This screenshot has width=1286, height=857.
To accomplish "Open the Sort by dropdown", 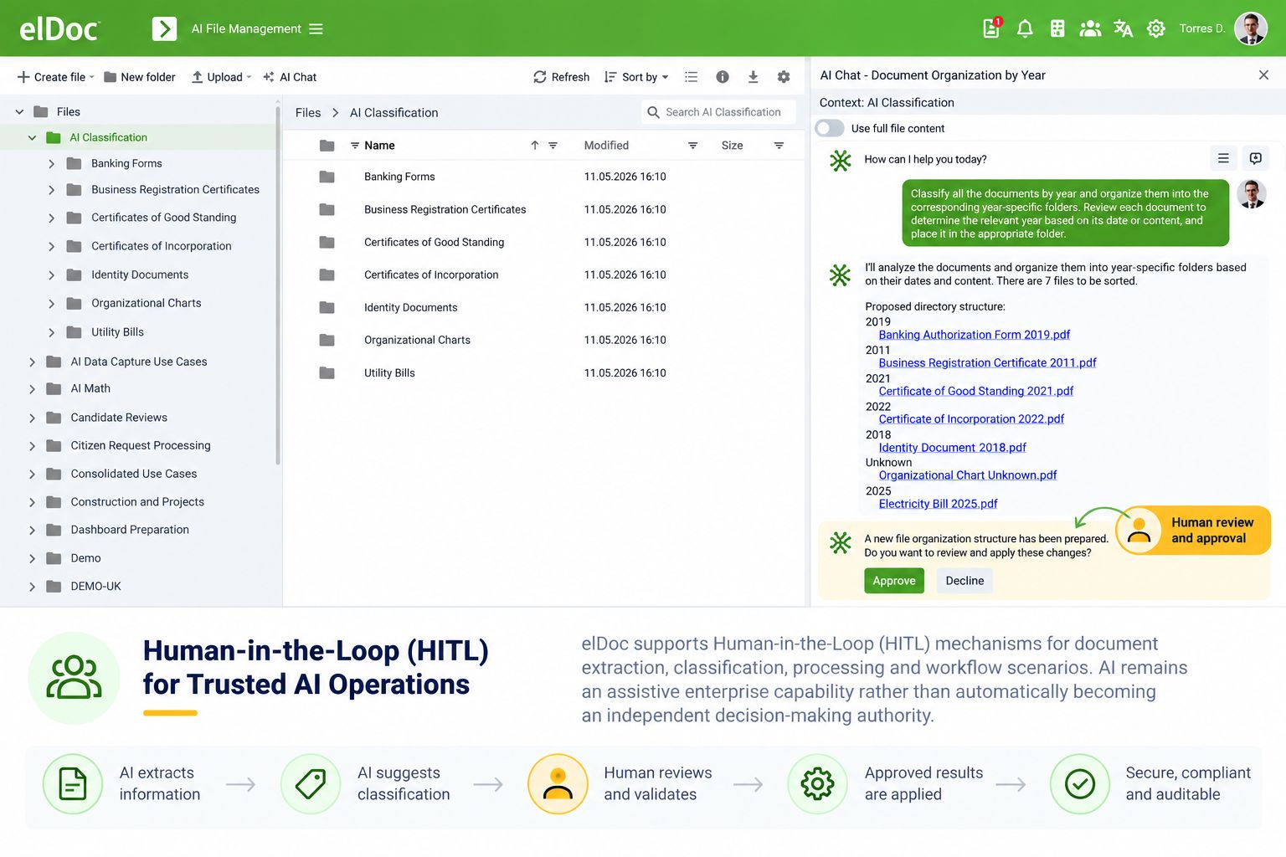I will point(636,77).
